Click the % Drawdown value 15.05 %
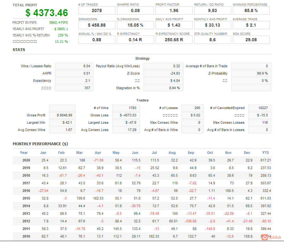 pos(135,25)
